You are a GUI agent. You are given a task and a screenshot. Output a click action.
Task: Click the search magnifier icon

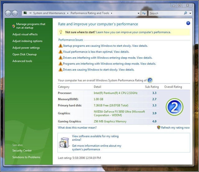tap(185, 13)
